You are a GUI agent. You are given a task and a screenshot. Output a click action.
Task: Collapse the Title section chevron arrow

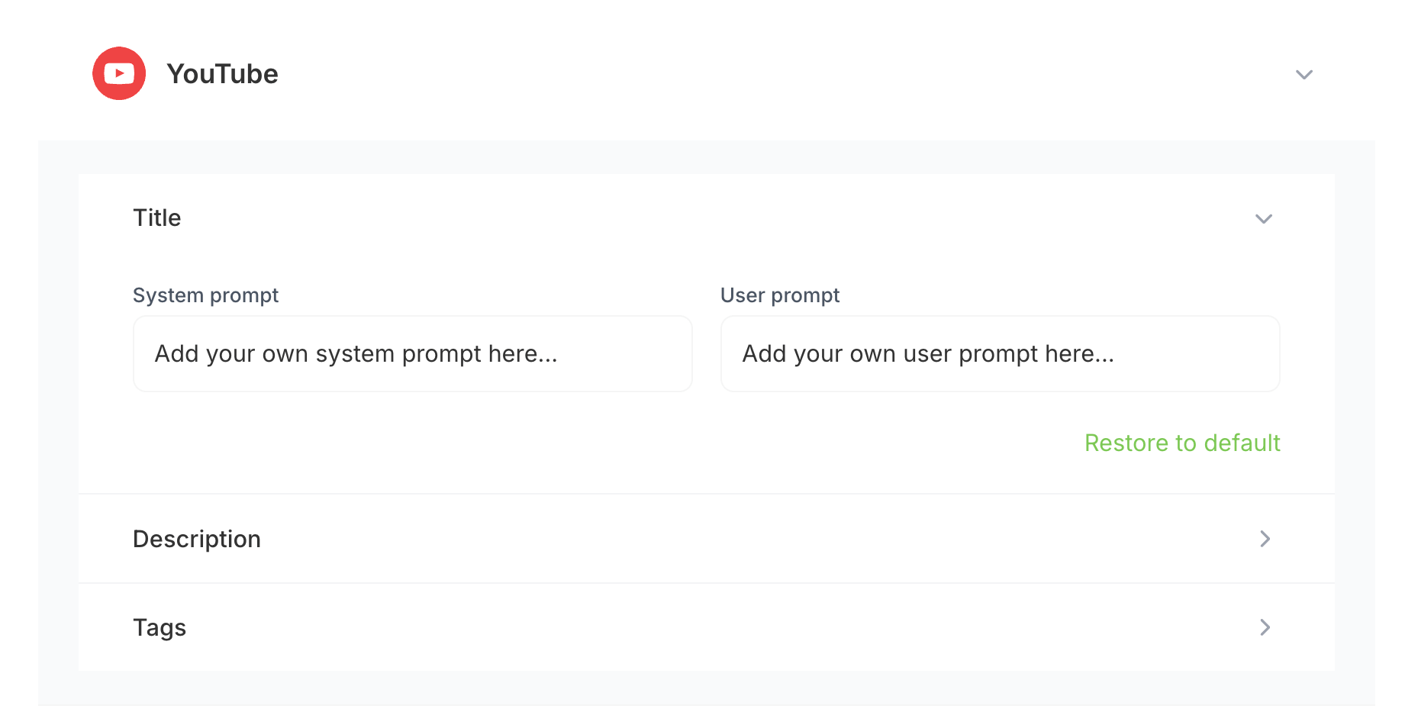tap(1264, 219)
